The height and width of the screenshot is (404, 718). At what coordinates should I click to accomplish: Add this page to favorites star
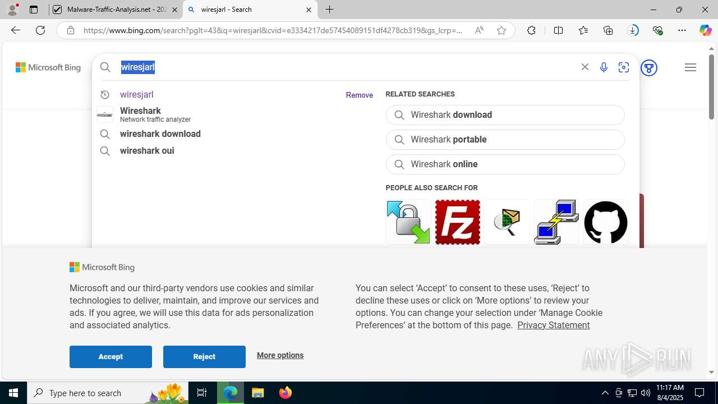[x=501, y=30]
